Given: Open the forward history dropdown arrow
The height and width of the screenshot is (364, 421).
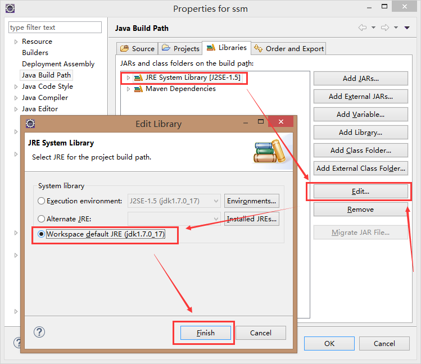Looking at the screenshot, I should (396, 28).
